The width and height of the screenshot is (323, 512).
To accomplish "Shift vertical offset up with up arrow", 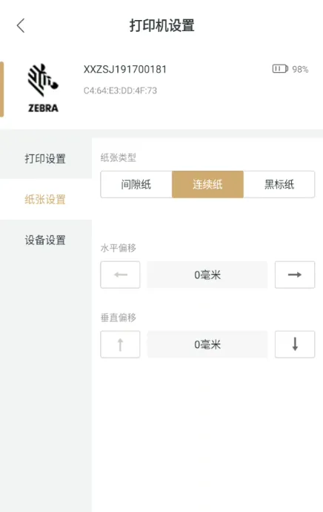I will 120,344.
